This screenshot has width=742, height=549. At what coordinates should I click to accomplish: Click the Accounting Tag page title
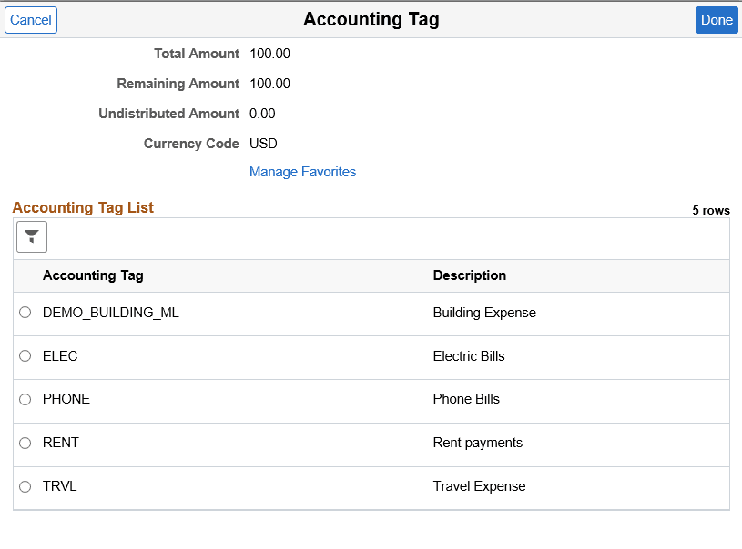pyautogui.click(x=371, y=19)
